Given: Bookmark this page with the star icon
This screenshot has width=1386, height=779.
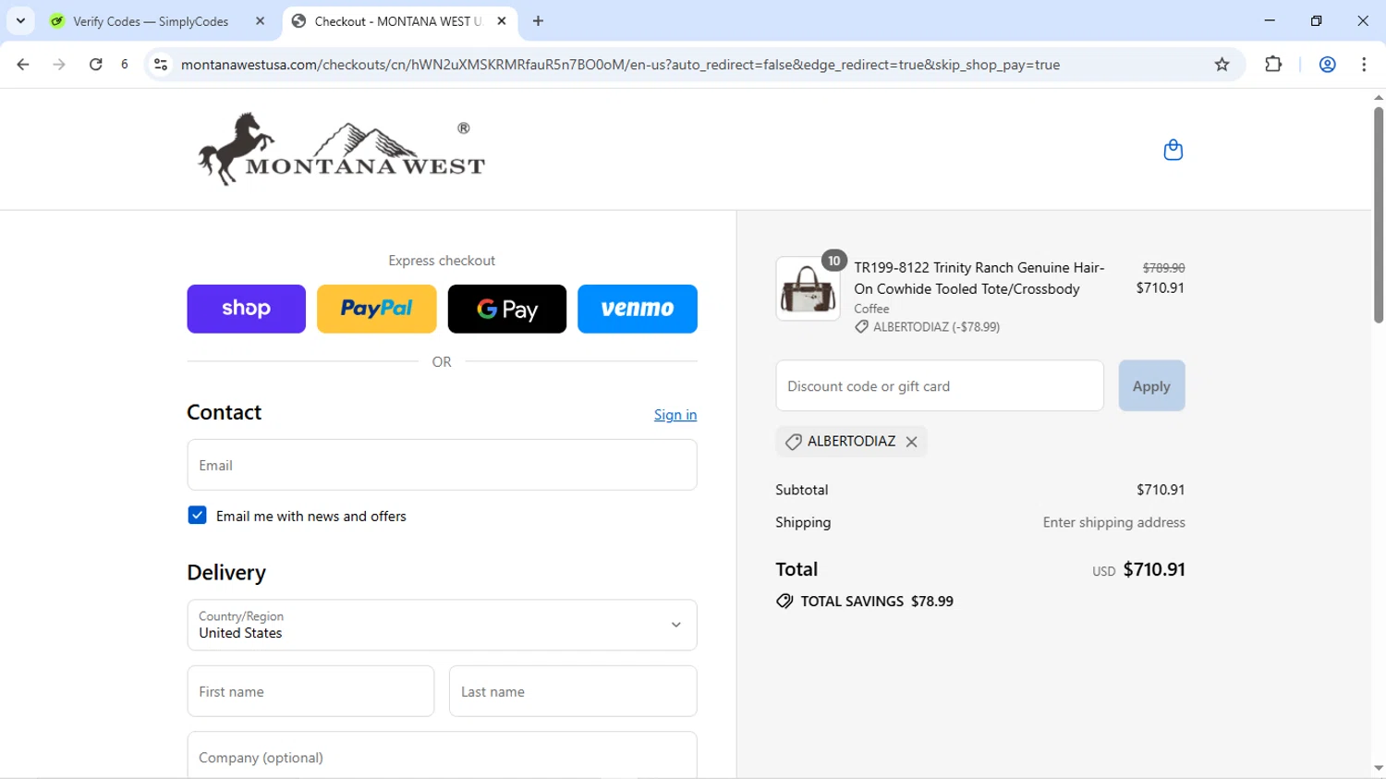Looking at the screenshot, I should 1222,65.
